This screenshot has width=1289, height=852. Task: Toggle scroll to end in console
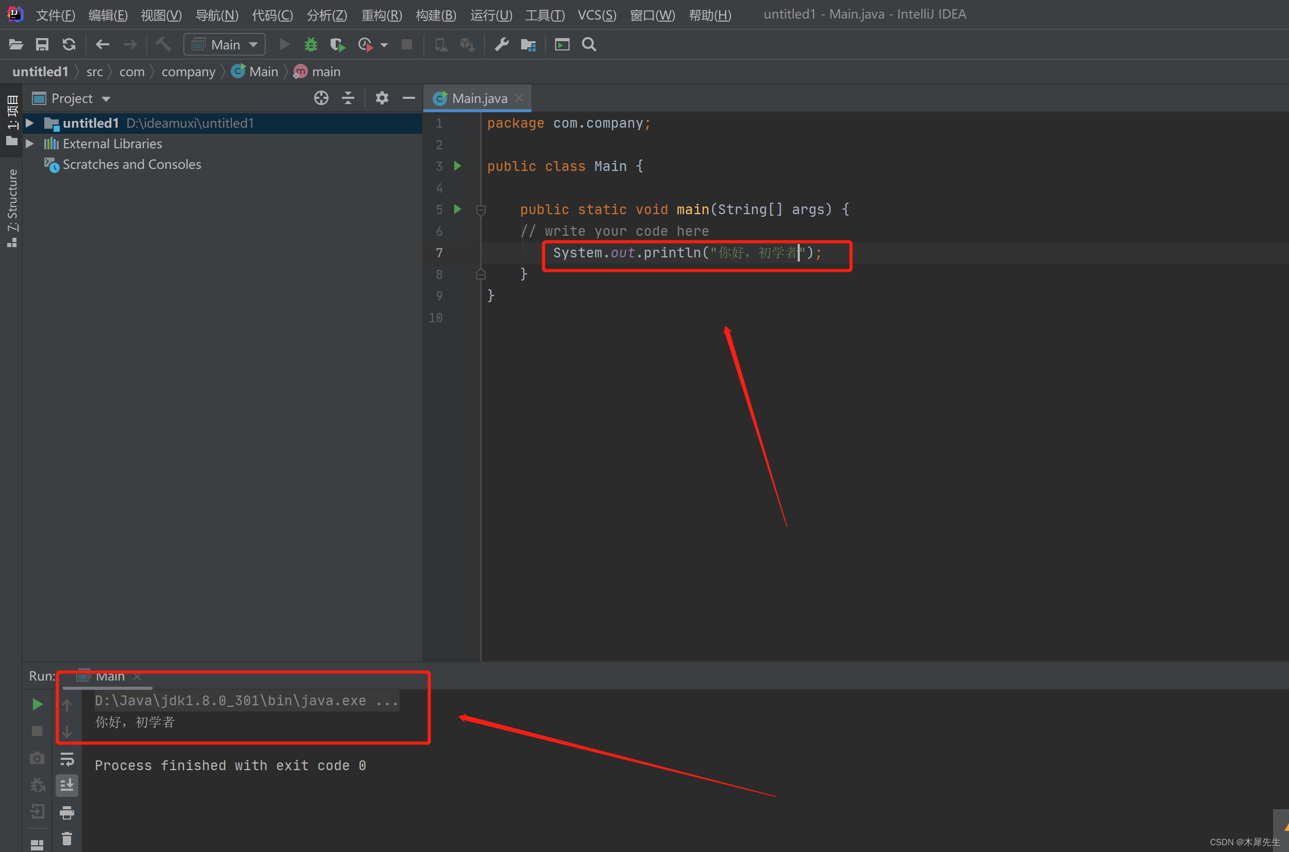click(67, 785)
